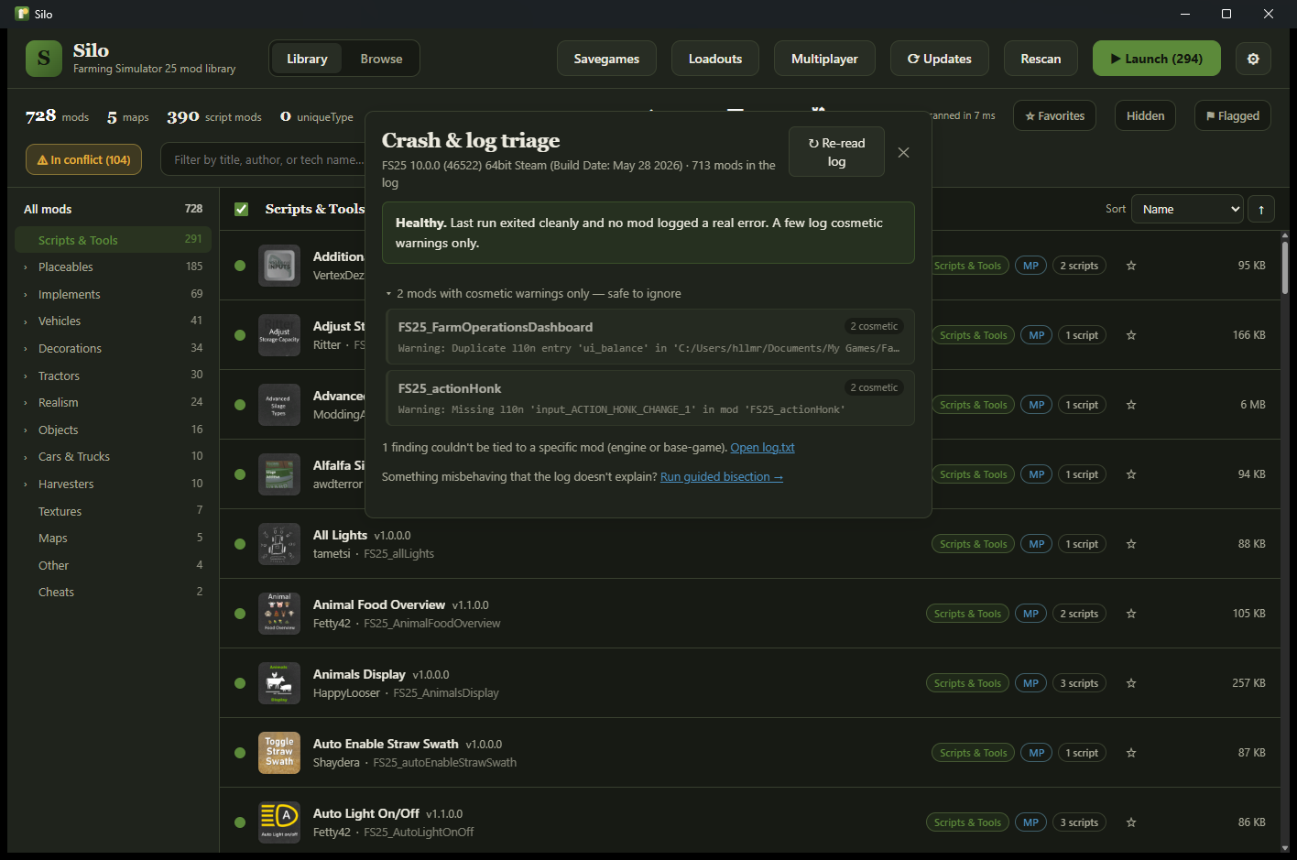Open the Animal Food Overview thumbnail
1297x860 pixels.
pos(279,614)
